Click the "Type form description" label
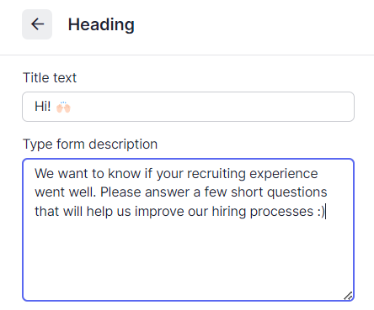 pos(90,144)
